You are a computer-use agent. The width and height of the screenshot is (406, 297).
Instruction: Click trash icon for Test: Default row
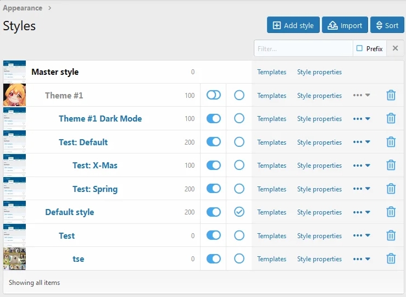point(391,142)
